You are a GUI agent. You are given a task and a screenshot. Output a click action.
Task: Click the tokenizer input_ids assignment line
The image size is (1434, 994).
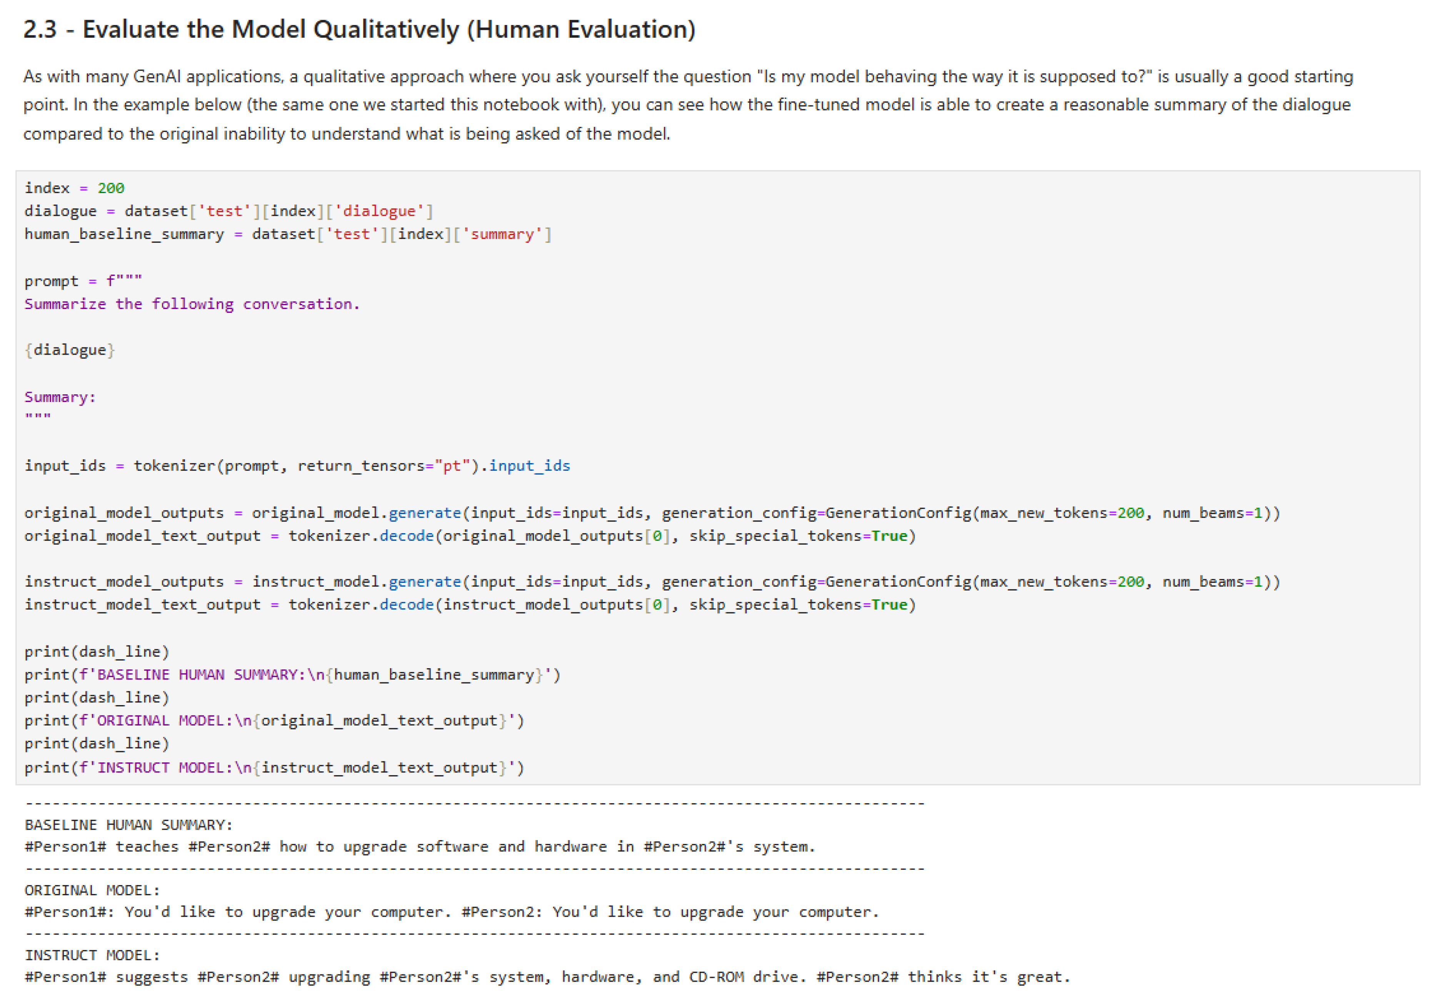[297, 466]
